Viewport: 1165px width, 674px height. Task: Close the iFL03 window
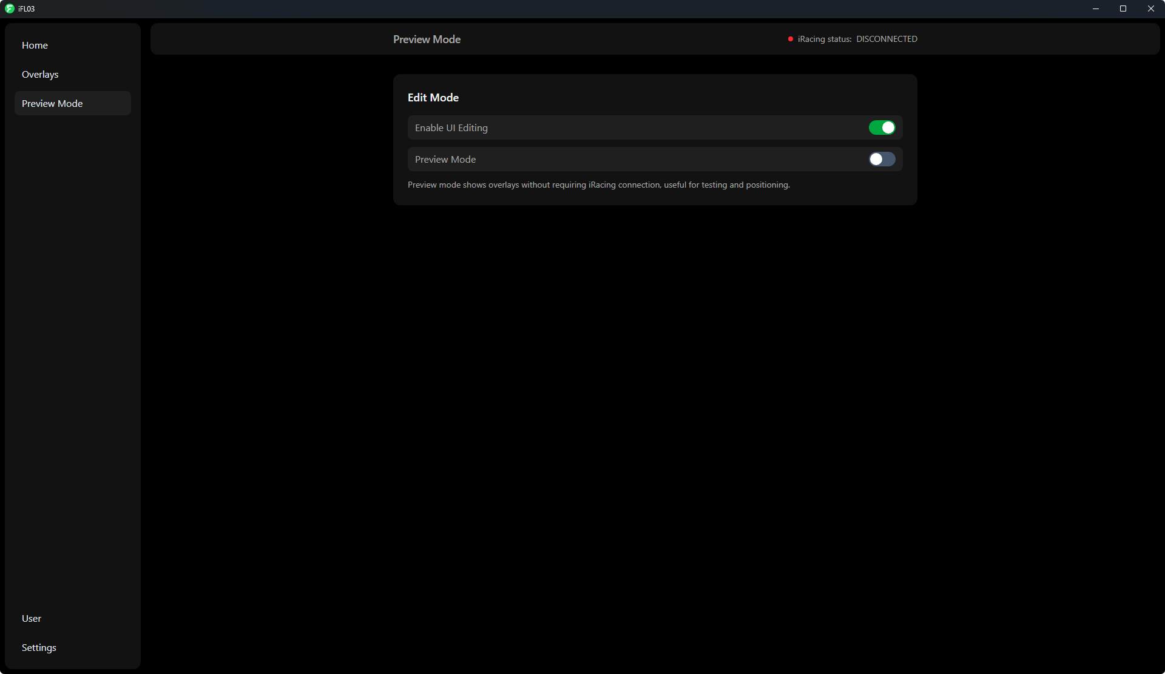1151,9
